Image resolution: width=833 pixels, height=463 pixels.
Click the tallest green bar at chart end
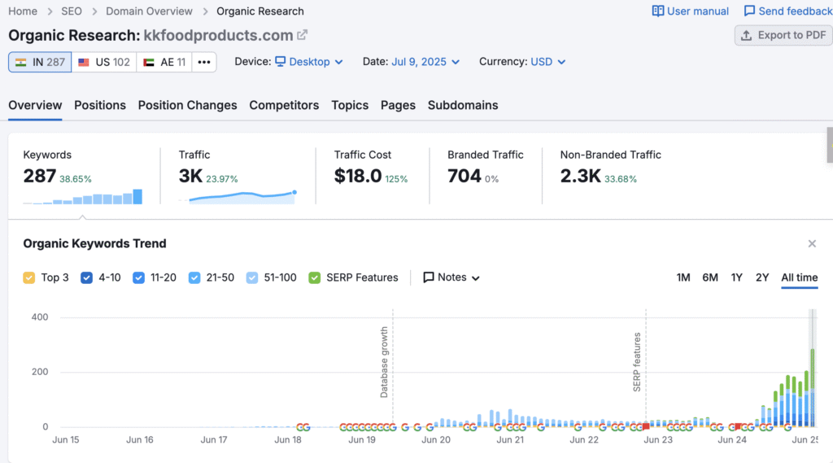[813, 369]
